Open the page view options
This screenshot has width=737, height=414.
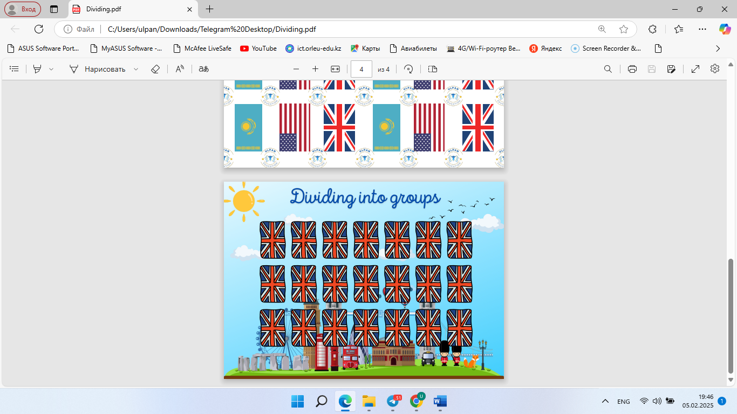click(433, 69)
